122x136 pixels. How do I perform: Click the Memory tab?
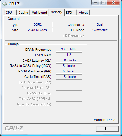pyautogui.click(x=56, y=12)
